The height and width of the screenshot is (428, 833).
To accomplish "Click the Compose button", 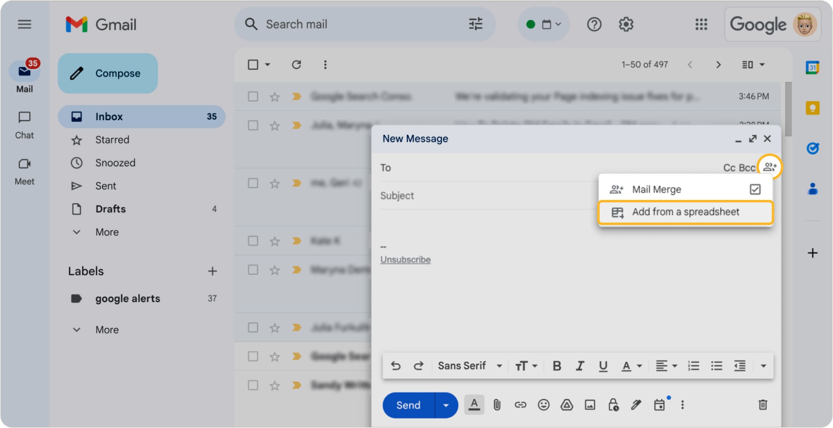I will click(108, 73).
